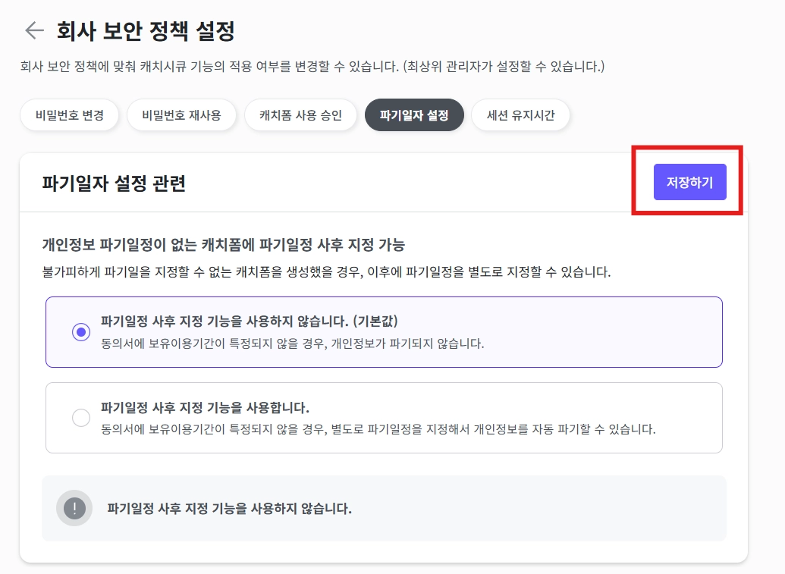
Task: Open the 세션 유지시간 tab
Action: (x=520, y=115)
